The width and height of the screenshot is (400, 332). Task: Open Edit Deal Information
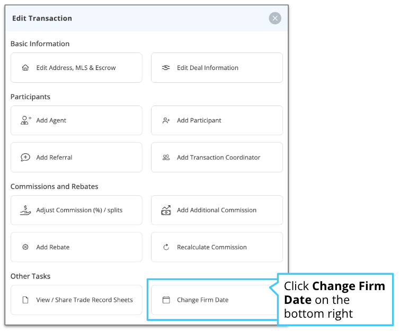(217, 68)
